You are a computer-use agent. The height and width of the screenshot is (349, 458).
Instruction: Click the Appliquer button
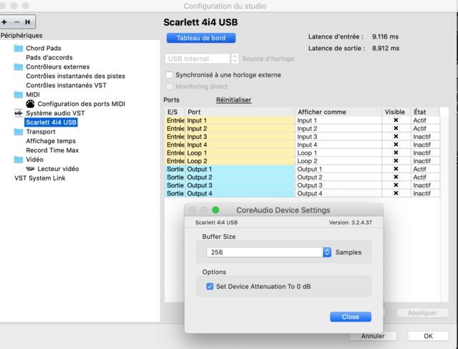click(x=422, y=313)
